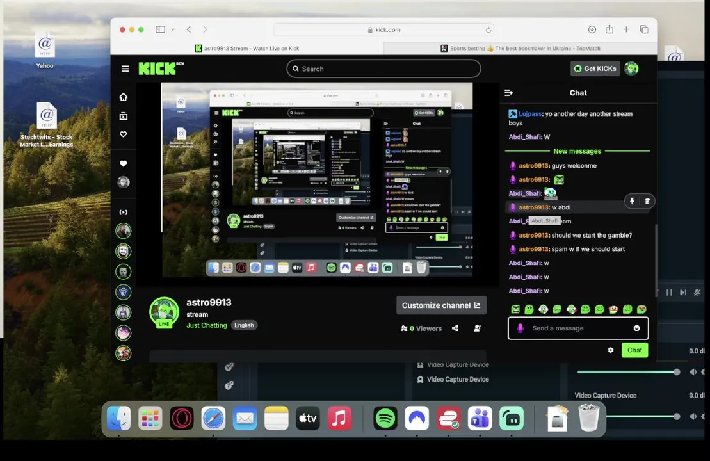Open Safari downloads button
The width and height of the screenshot is (710, 461).
pyautogui.click(x=592, y=29)
